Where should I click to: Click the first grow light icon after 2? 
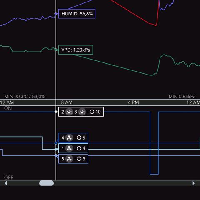(x=69, y=112)
